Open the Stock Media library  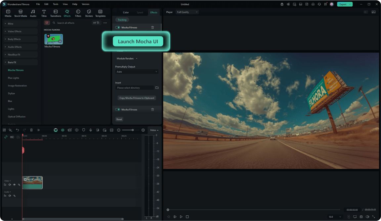pos(21,13)
